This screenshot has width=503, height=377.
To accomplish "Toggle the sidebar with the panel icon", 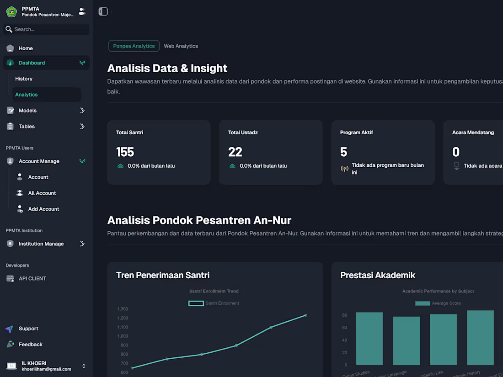I will [103, 11].
